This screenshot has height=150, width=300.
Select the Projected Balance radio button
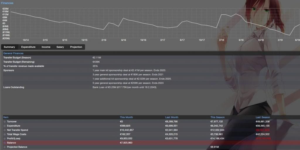[x=5, y=147]
